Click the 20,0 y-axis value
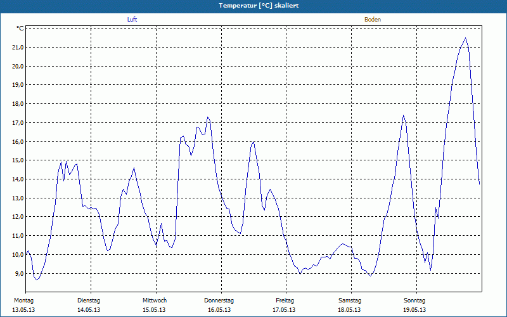The image size is (507, 317). (18, 67)
